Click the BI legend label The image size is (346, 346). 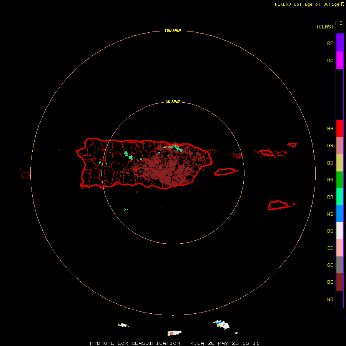click(330, 282)
